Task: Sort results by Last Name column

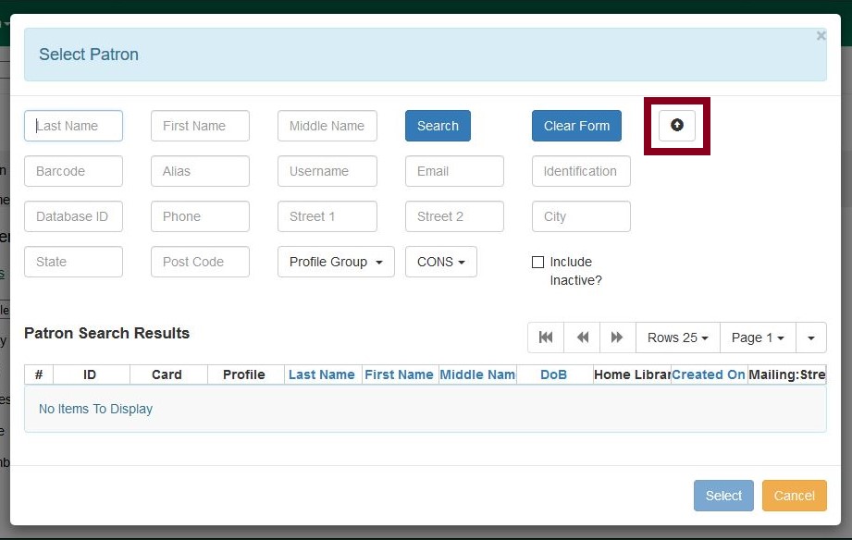Action: [322, 374]
